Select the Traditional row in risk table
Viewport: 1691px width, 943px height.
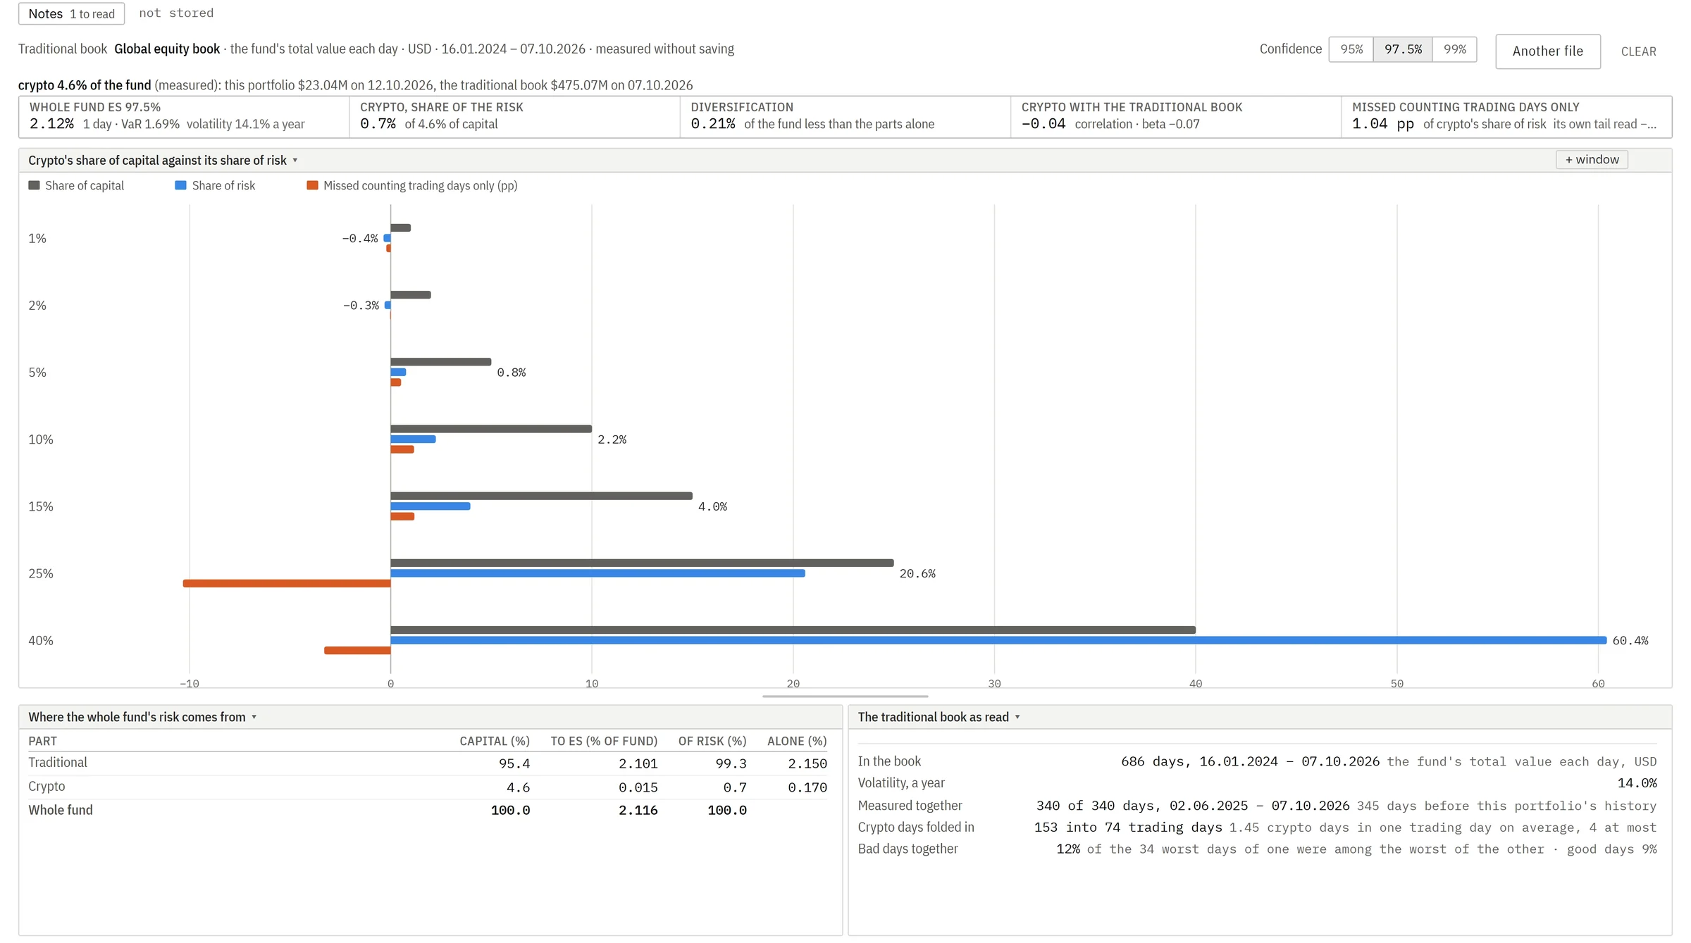click(428, 763)
